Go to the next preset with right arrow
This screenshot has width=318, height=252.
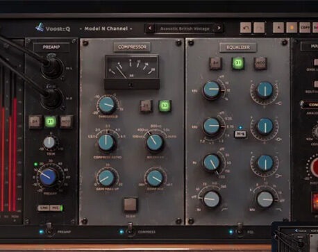coord(219,28)
